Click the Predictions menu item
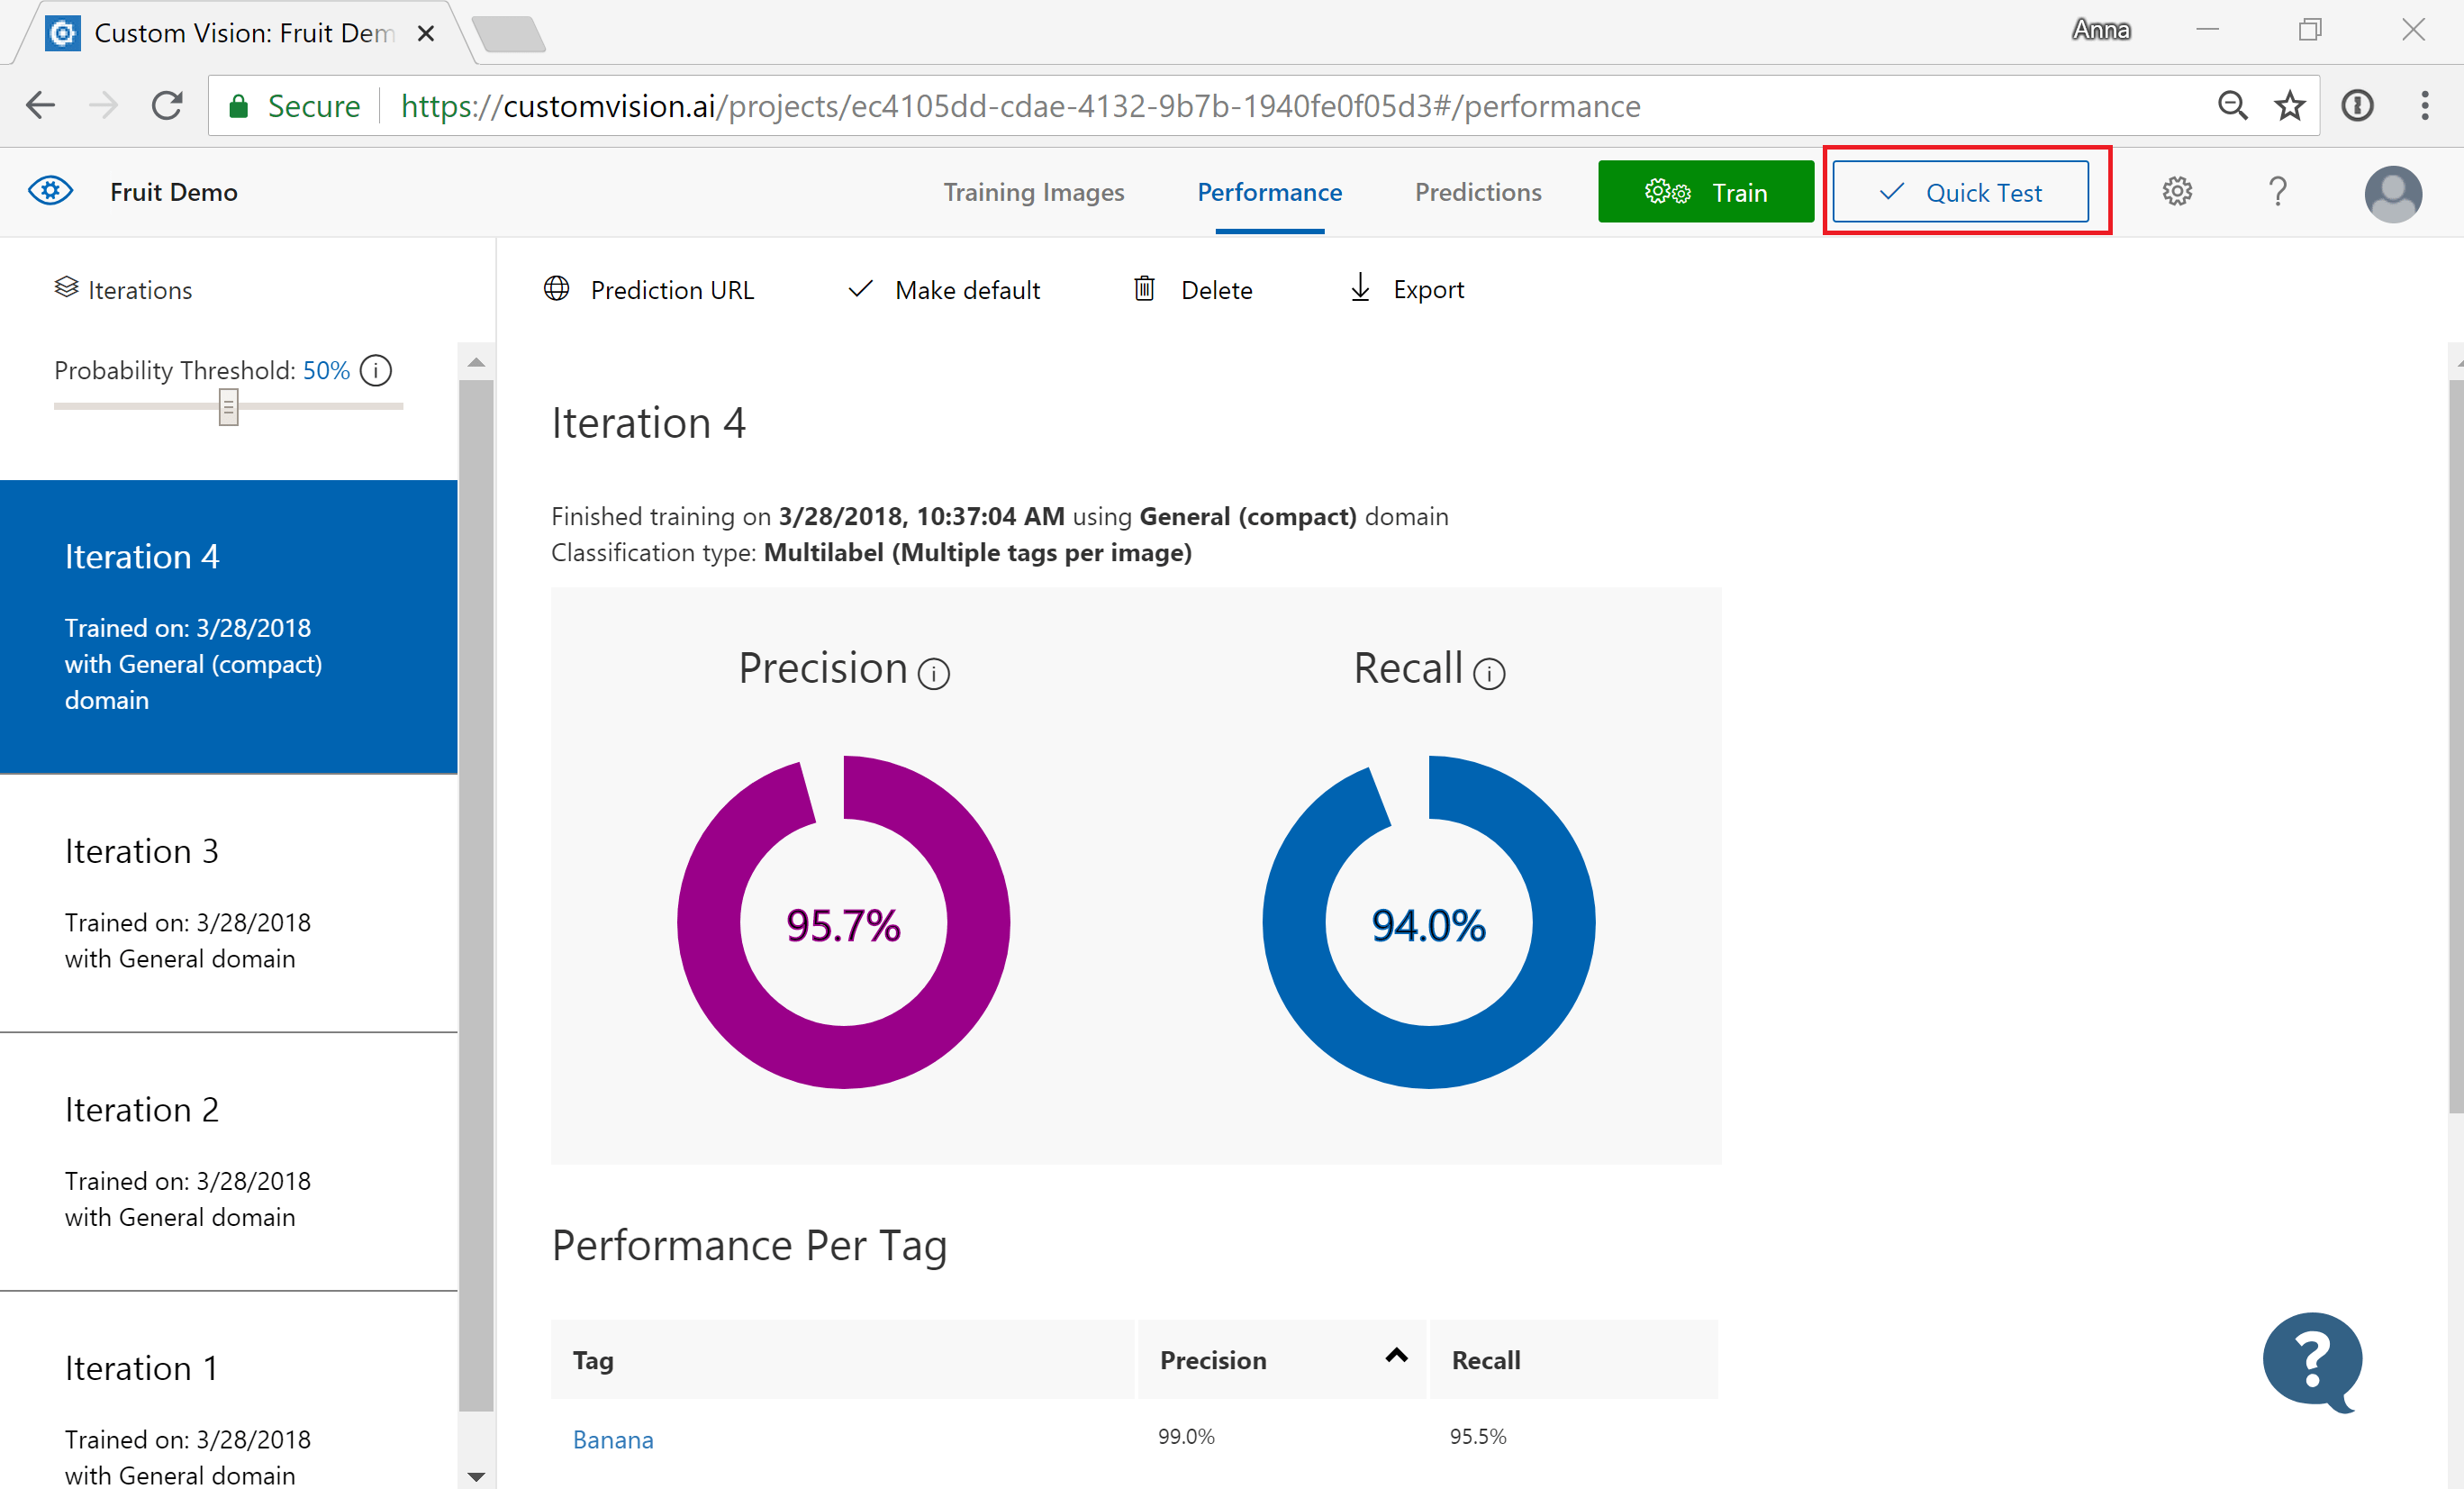 tap(1481, 192)
